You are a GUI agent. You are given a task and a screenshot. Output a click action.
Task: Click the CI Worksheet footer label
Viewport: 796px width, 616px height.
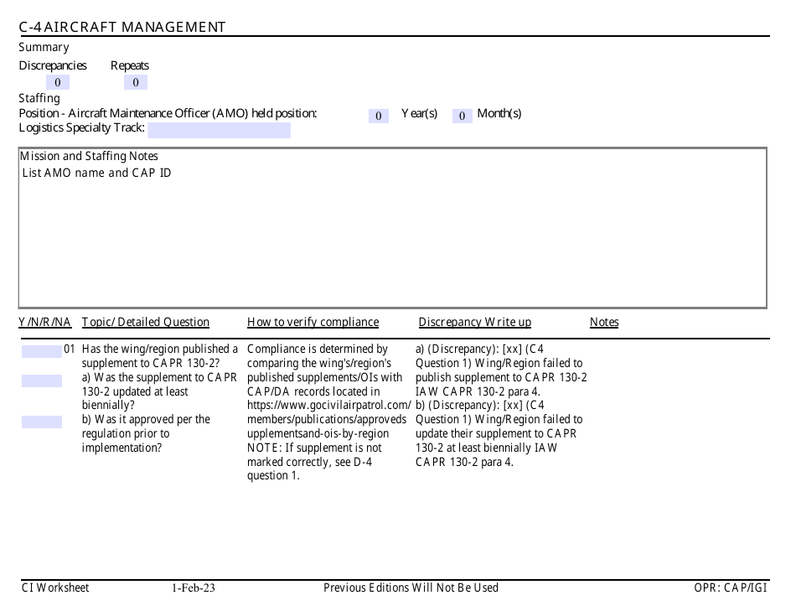coord(55,588)
